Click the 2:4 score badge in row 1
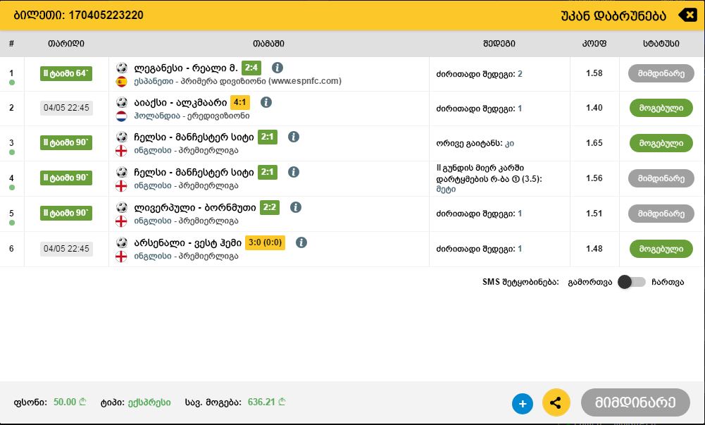The height and width of the screenshot is (425, 705). 251,68
